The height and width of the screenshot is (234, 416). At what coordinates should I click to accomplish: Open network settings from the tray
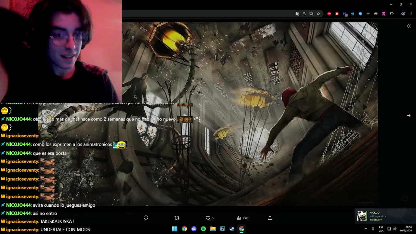pyautogui.click(x=389, y=229)
